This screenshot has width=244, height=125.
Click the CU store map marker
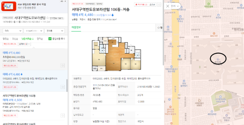pyautogui.click(x=179, y=96)
